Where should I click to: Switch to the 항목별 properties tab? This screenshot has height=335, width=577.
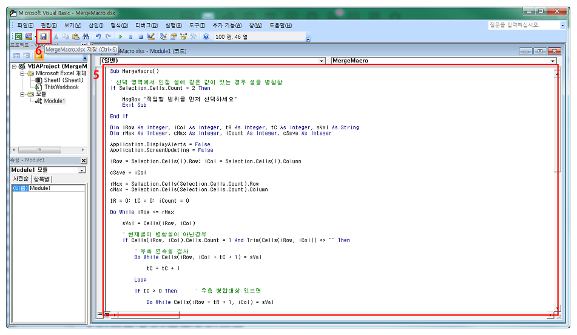click(42, 179)
